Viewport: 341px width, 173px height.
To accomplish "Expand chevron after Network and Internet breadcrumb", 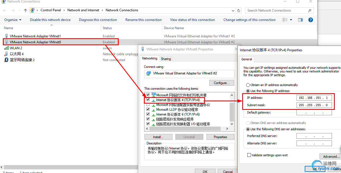I will point(102,10).
